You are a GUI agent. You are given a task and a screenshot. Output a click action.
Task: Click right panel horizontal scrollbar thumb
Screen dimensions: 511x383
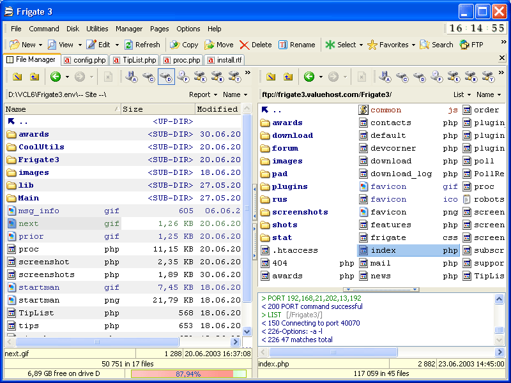(333, 352)
